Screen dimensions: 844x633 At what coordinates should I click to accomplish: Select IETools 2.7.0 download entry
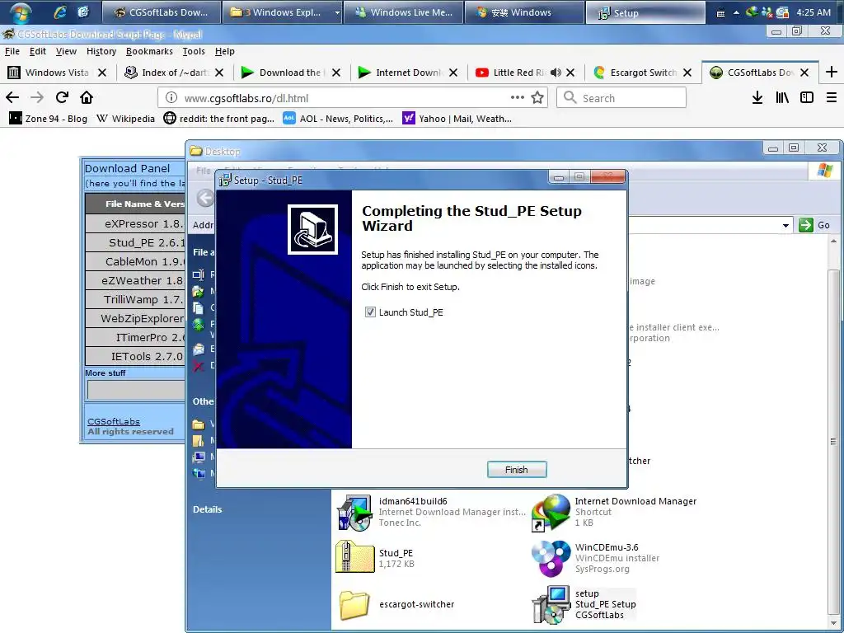(136, 356)
